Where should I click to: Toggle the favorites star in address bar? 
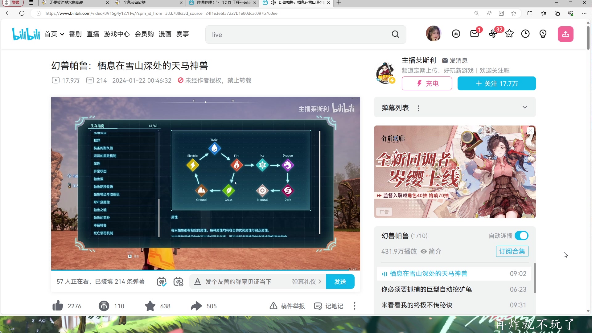tap(514, 13)
